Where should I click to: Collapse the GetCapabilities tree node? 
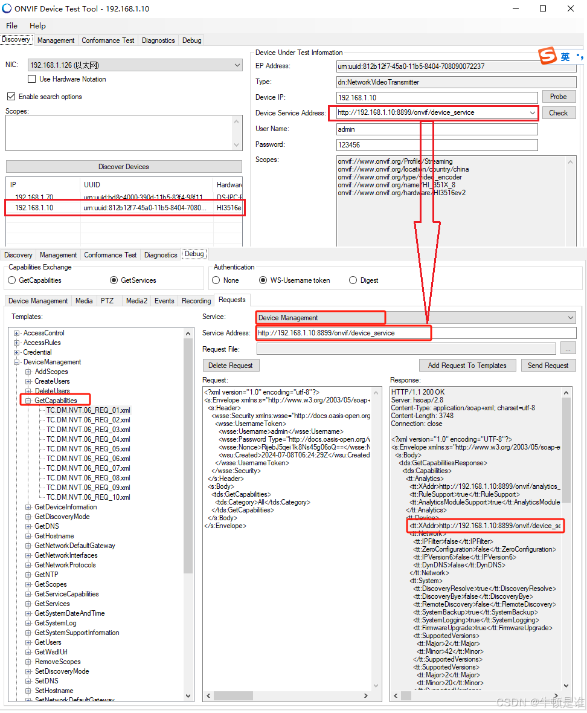coord(28,401)
